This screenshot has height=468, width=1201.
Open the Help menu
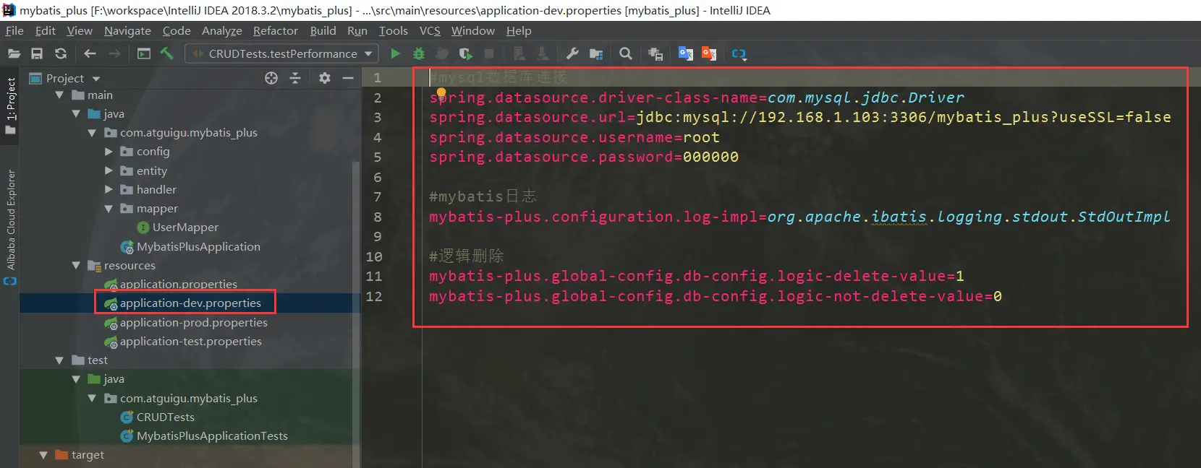[519, 30]
